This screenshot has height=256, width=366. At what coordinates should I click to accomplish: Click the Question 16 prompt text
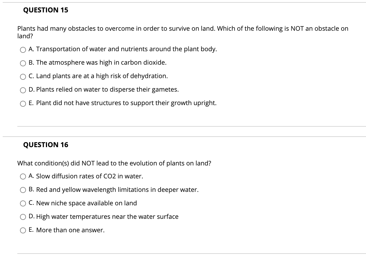pyautogui.click(x=114, y=163)
